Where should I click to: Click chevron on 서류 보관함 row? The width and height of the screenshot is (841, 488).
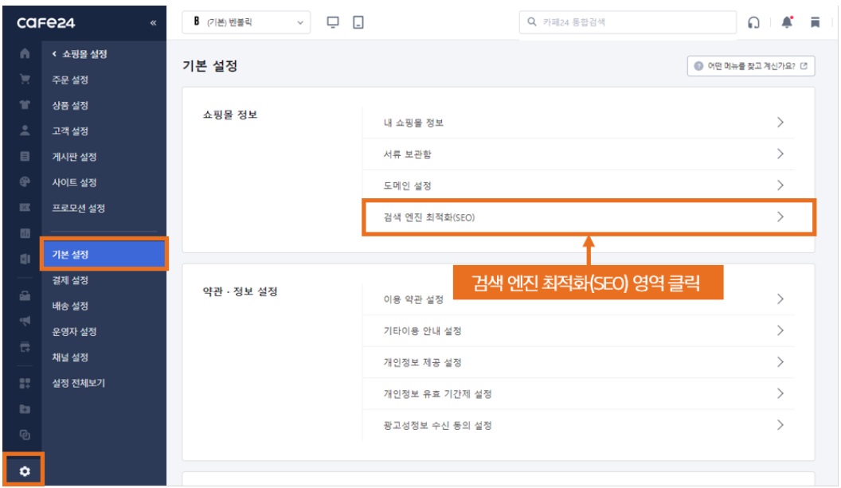tap(780, 154)
